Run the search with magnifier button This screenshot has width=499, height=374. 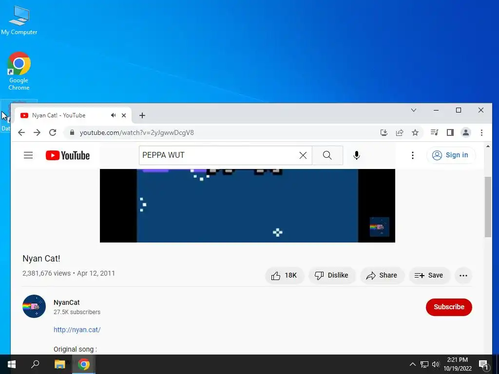(x=327, y=155)
